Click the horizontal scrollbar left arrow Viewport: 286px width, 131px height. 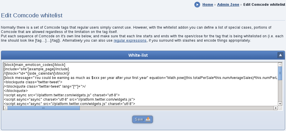[6, 108]
